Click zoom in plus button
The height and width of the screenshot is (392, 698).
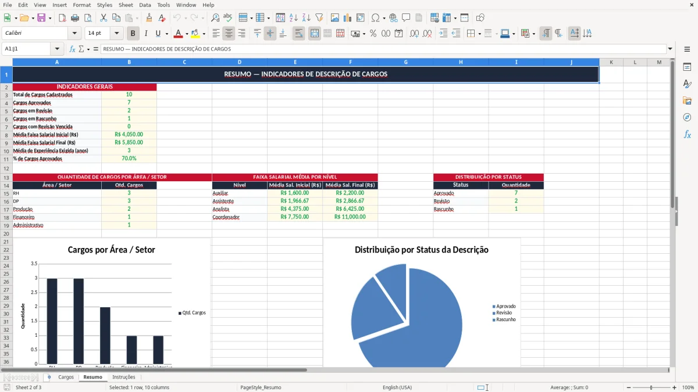point(674,387)
